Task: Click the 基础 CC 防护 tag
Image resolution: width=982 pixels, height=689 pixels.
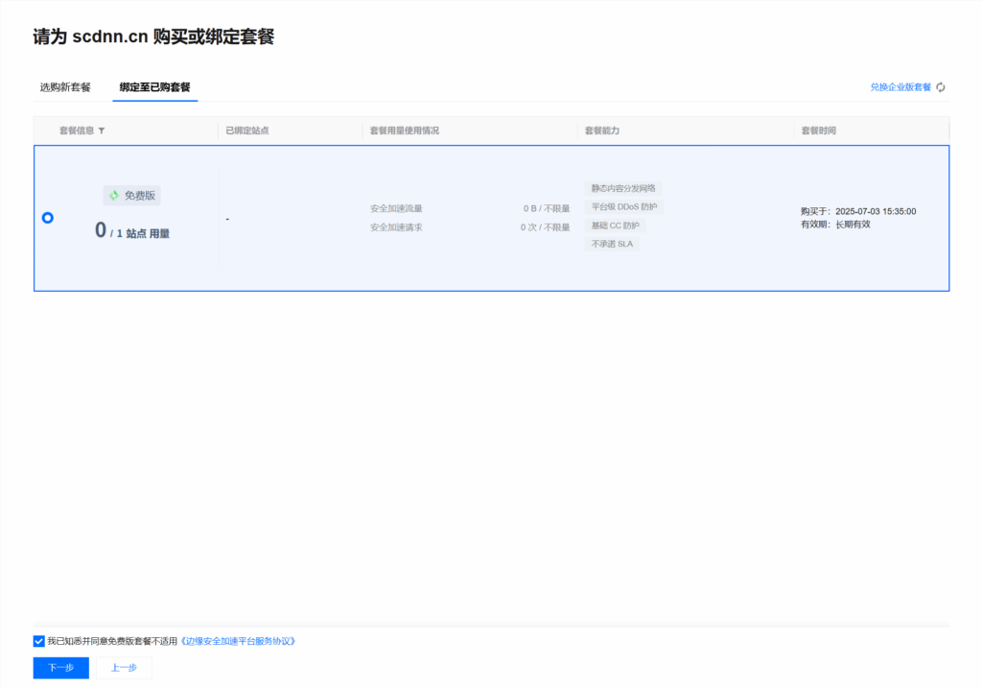Action: click(615, 226)
